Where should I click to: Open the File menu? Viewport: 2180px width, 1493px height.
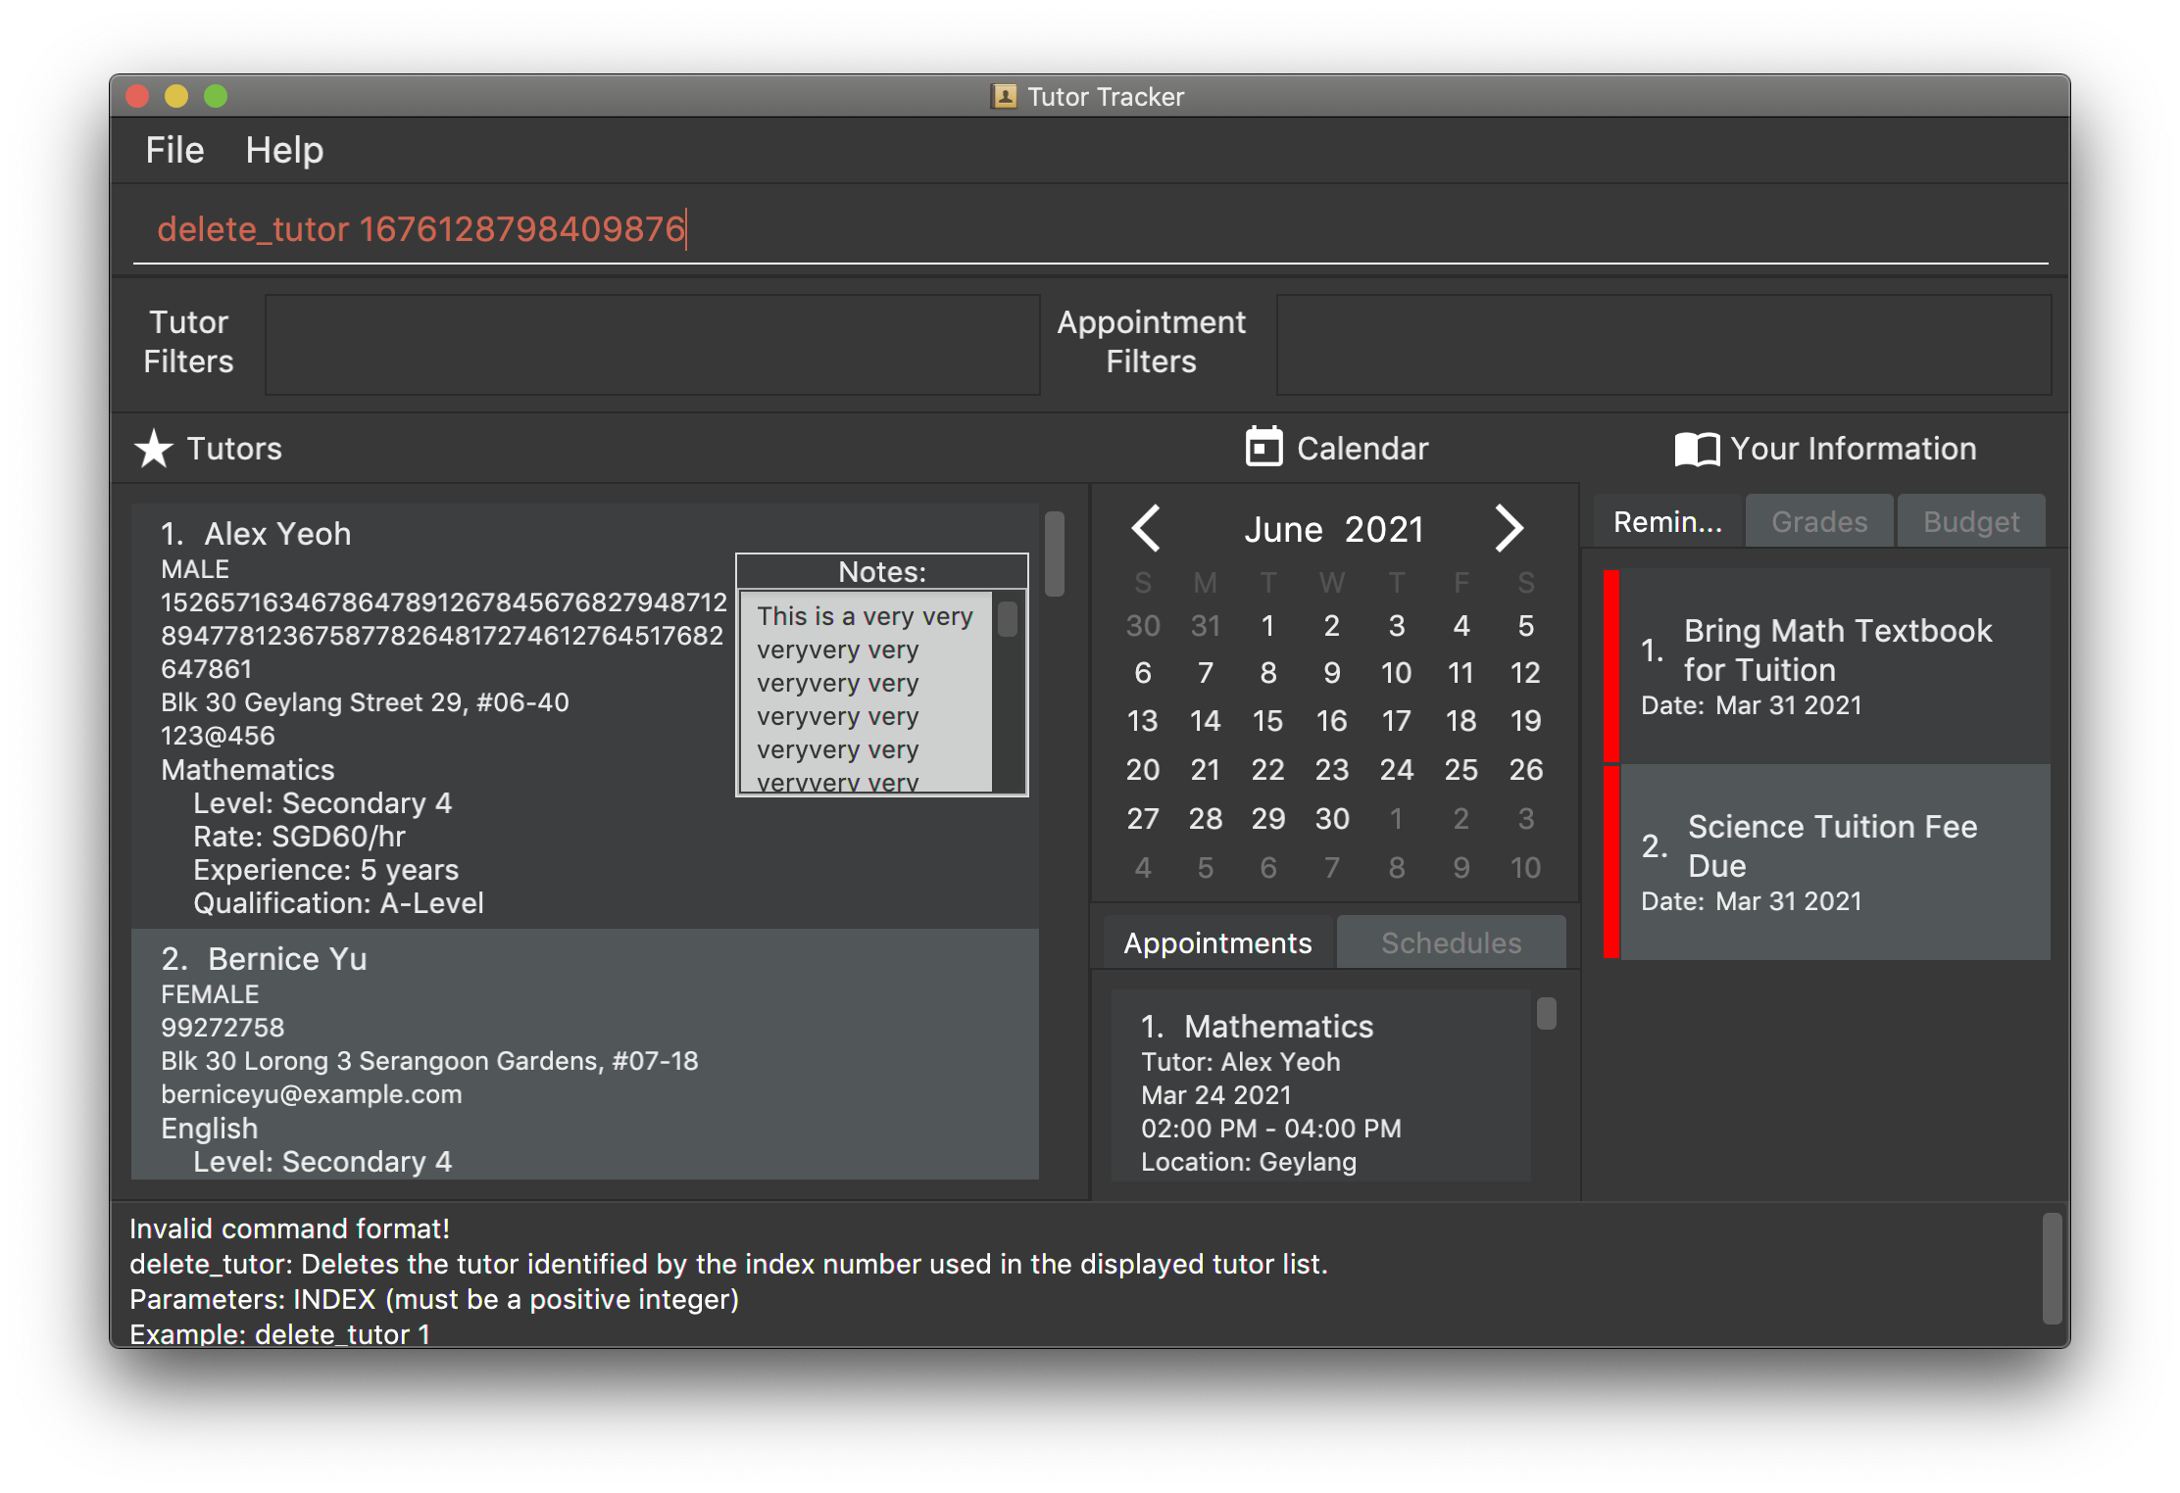174,150
